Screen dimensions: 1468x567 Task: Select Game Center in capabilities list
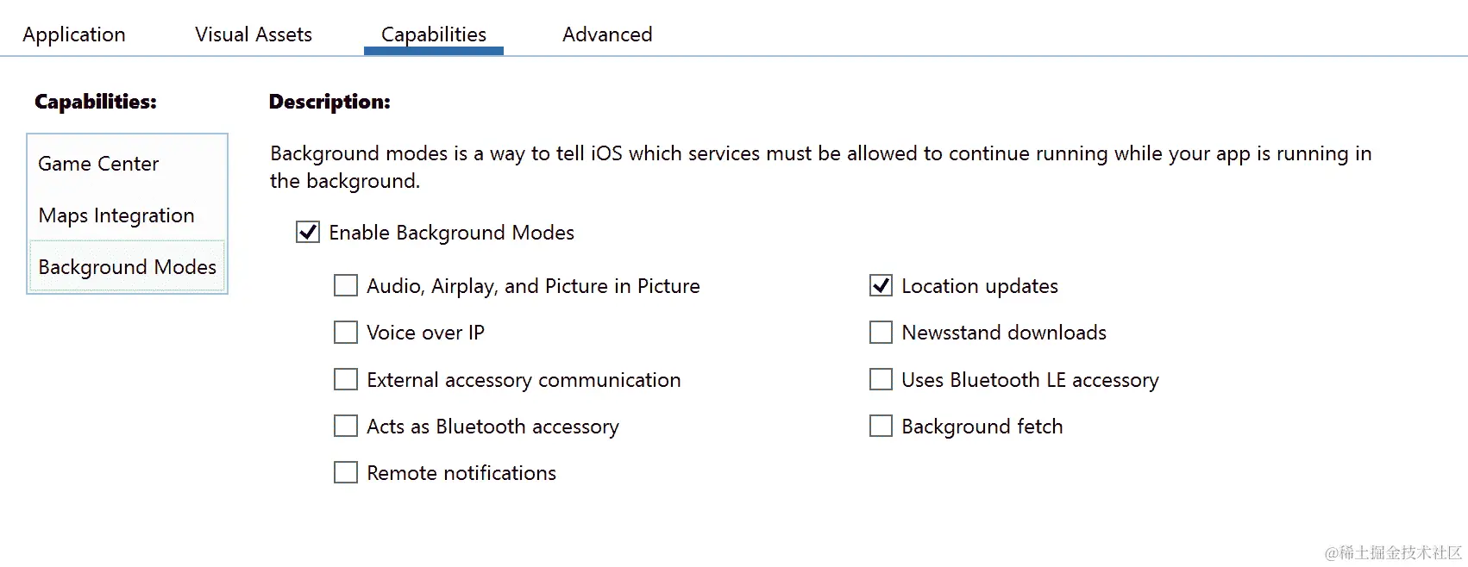pyautogui.click(x=99, y=164)
